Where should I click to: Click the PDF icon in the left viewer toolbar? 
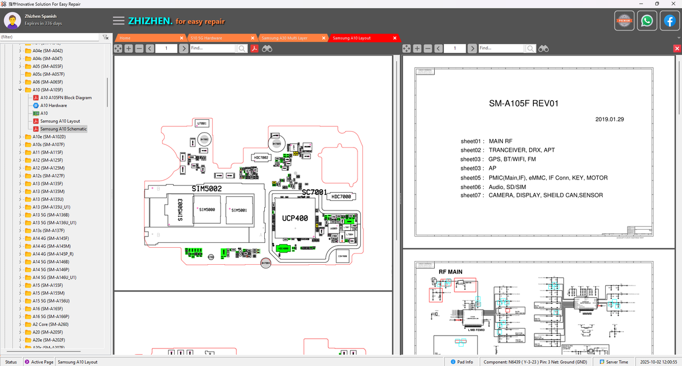pyautogui.click(x=255, y=48)
